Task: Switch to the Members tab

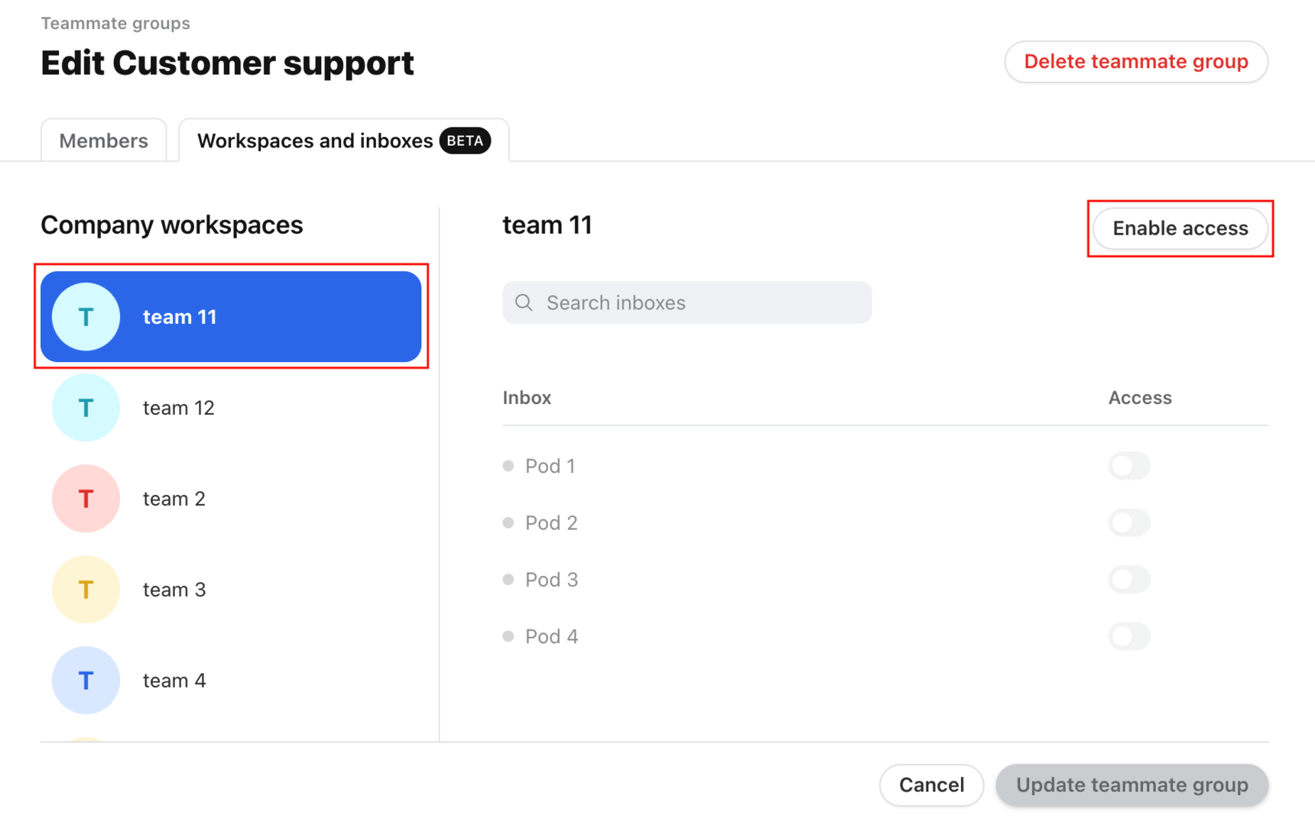Action: coord(103,140)
